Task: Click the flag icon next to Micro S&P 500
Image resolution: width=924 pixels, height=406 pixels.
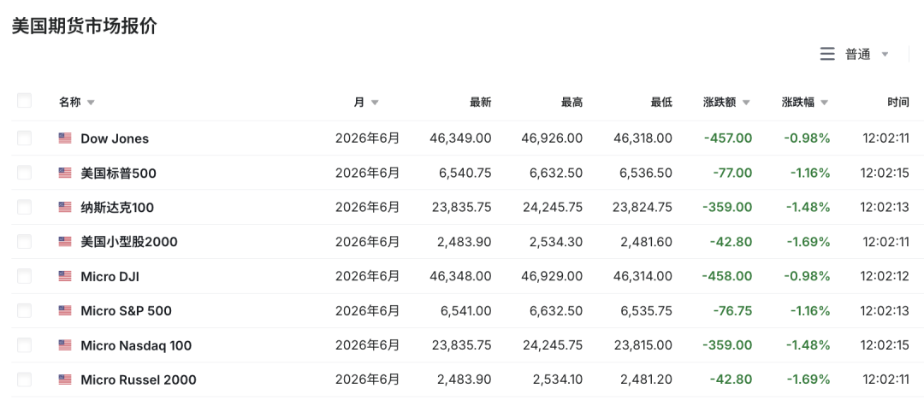Action: 65,311
